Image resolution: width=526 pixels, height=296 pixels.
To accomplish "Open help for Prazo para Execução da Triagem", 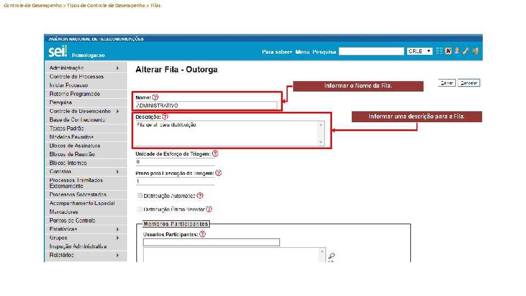I will pyautogui.click(x=219, y=173).
